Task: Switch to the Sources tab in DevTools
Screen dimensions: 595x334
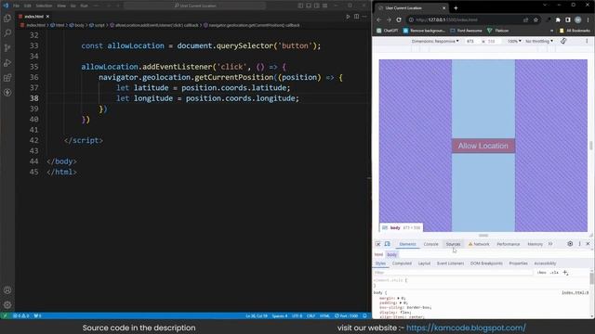Action: tap(453, 244)
